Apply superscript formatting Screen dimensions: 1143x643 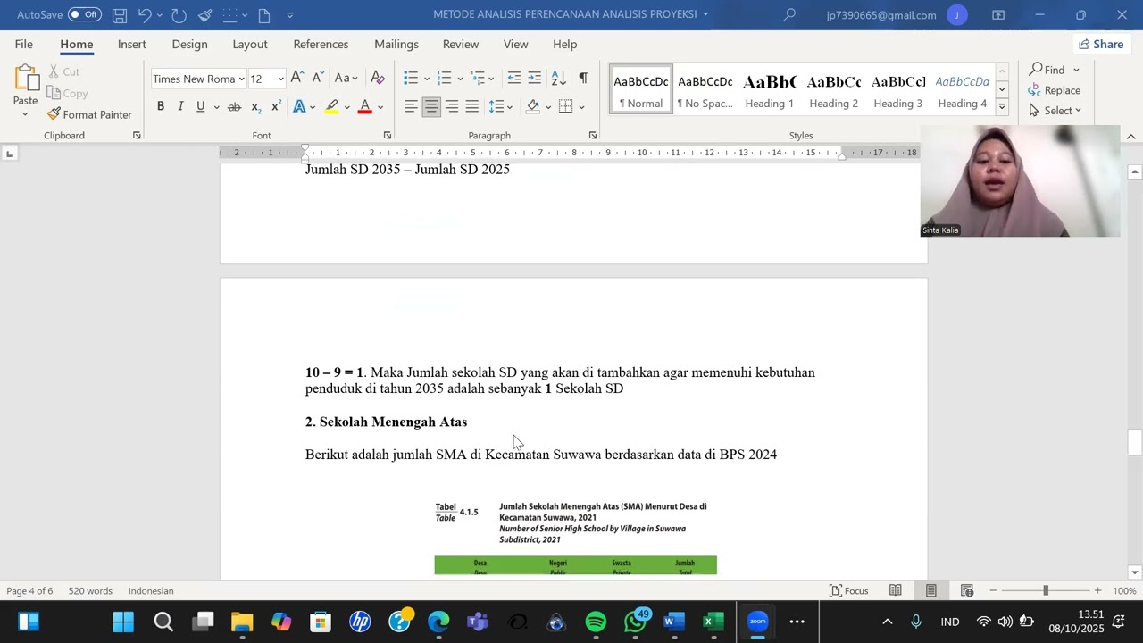pyautogui.click(x=276, y=107)
